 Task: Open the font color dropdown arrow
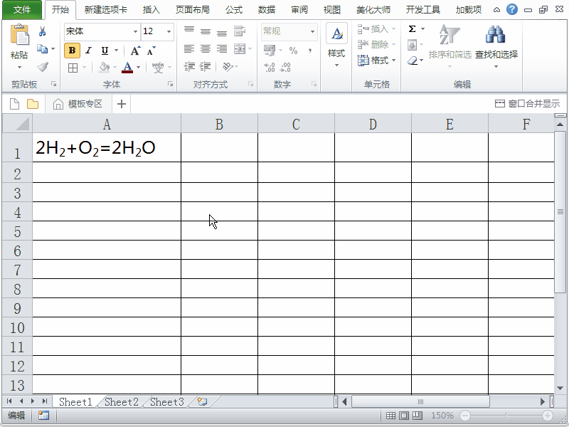click(138, 67)
